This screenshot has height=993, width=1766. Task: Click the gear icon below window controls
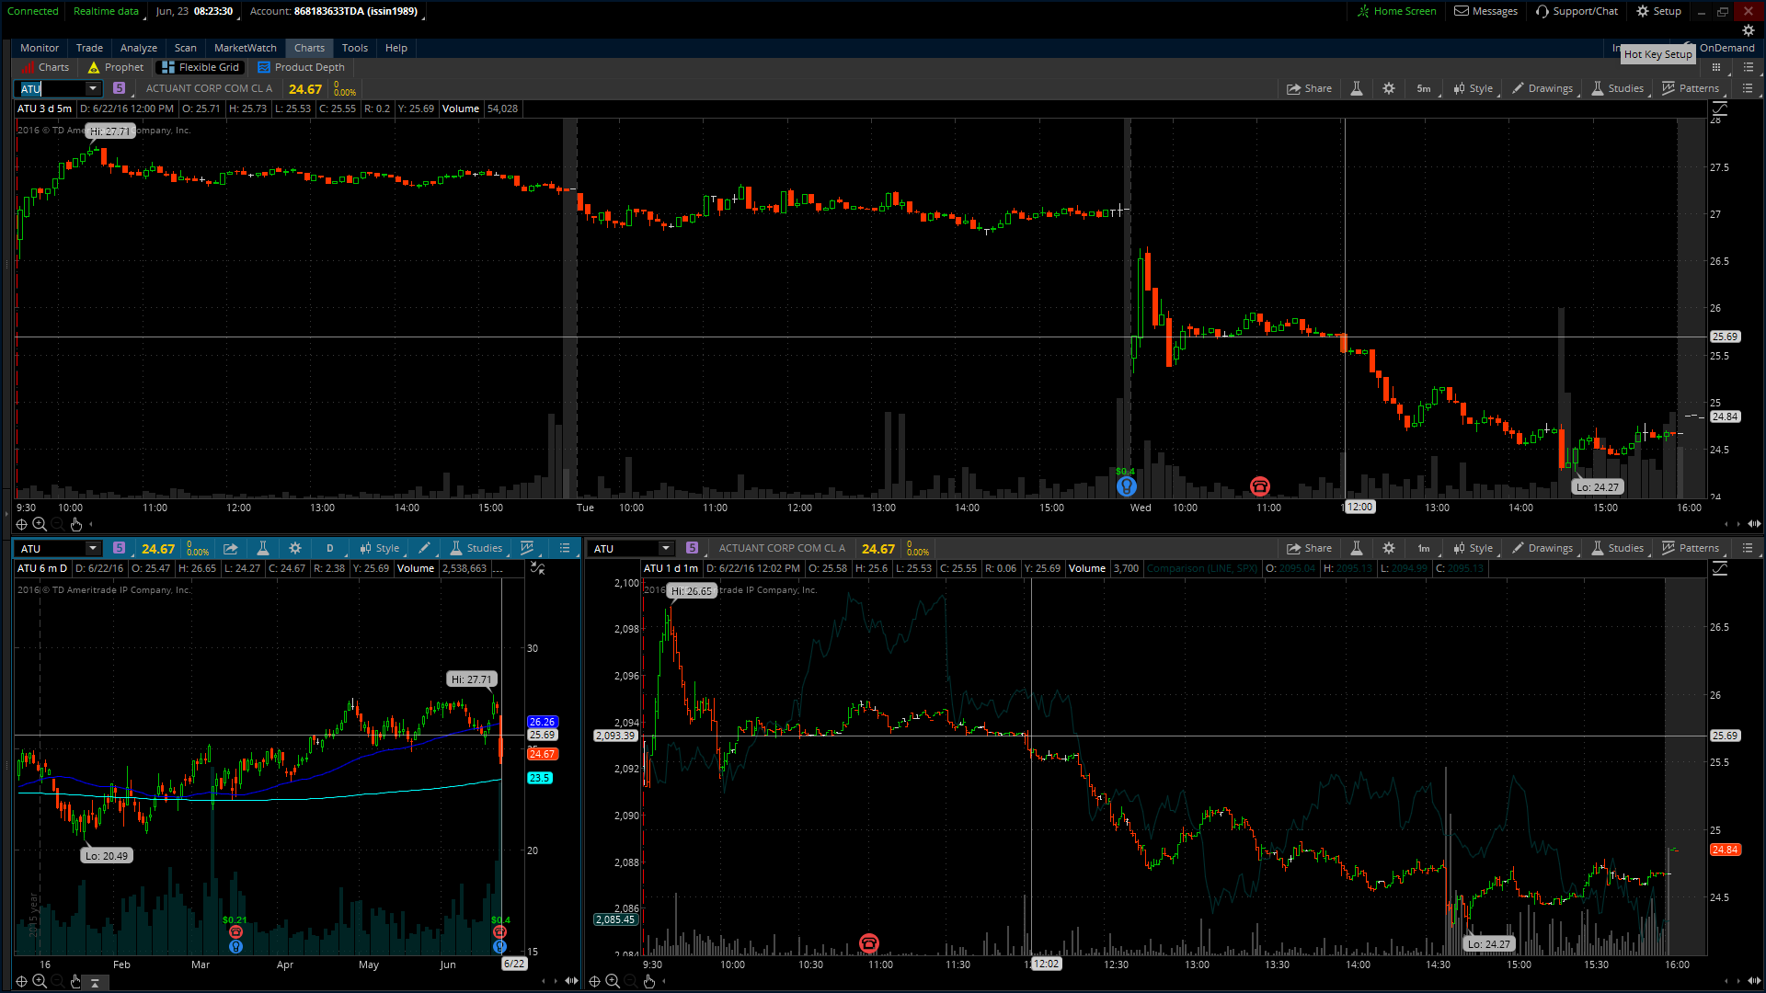(x=1749, y=30)
